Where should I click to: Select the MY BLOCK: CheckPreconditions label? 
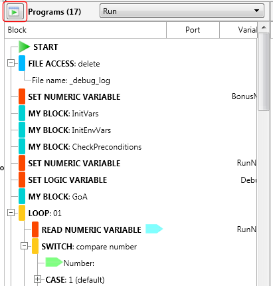pyautogui.click(x=85, y=147)
